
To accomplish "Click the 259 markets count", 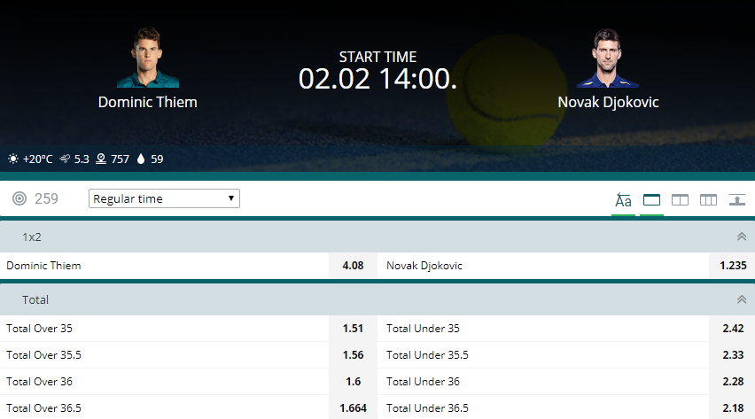I will pos(46,198).
